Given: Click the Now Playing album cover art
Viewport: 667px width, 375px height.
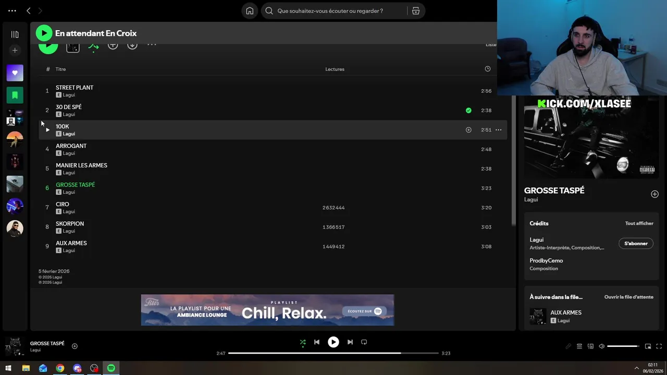Looking at the screenshot, I should point(591,137).
